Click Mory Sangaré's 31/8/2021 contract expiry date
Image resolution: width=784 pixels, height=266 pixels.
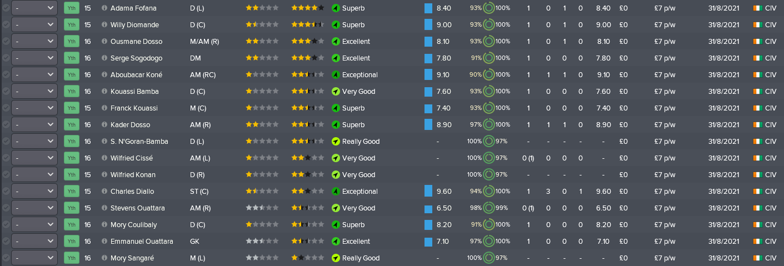pos(724,258)
